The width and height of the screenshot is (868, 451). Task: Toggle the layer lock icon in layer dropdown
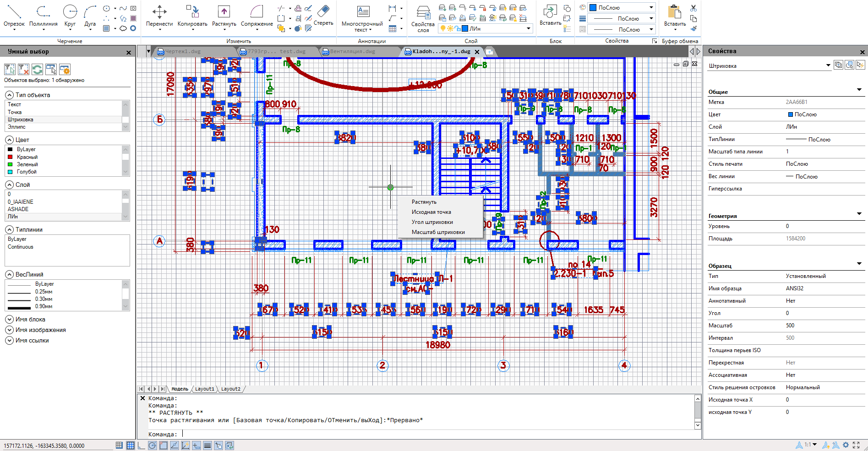458,28
